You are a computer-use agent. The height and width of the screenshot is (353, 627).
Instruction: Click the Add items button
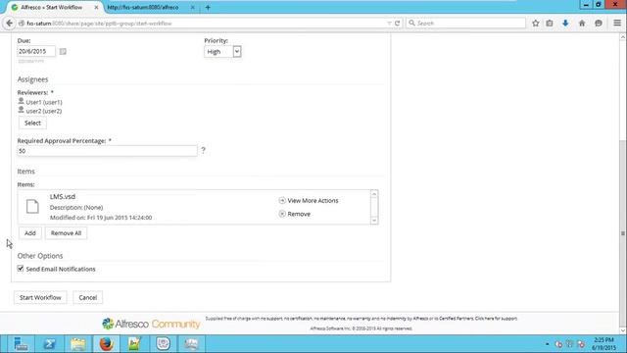[30, 233]
